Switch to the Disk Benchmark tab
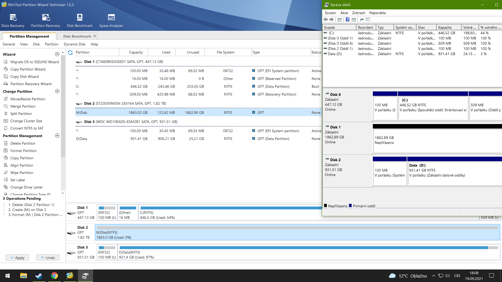502x282 pixels. [77, 36]
